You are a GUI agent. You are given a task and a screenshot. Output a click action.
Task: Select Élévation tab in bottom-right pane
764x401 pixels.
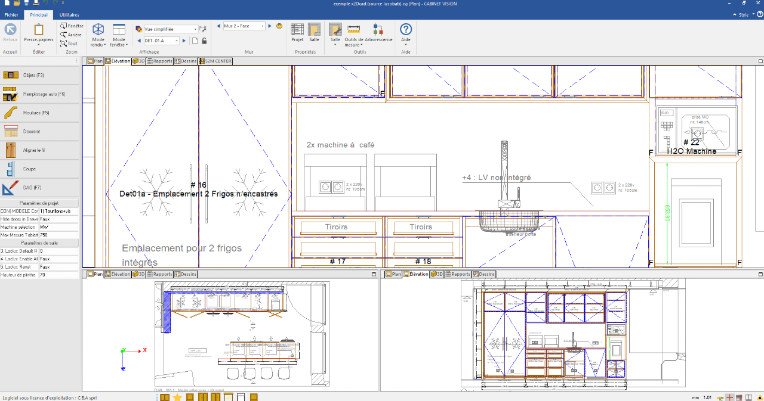[415, 274]
